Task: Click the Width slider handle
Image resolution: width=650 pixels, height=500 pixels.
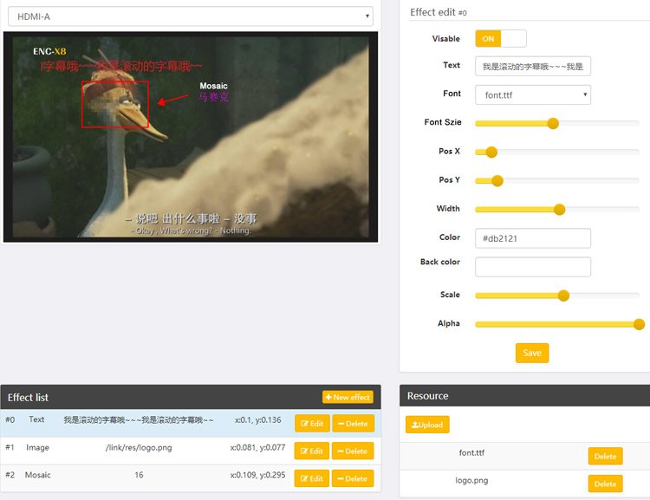Action: coord(559,210)
